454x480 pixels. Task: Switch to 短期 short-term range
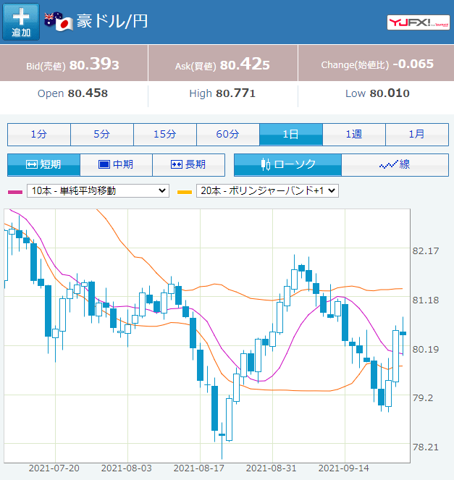43,164
